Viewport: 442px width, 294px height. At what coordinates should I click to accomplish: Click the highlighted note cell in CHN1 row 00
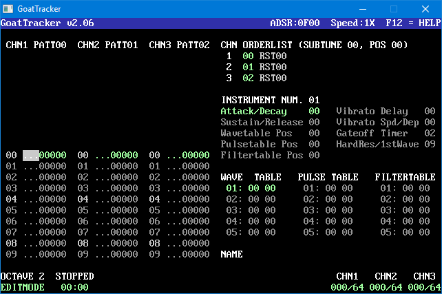(x=31, y=156)
